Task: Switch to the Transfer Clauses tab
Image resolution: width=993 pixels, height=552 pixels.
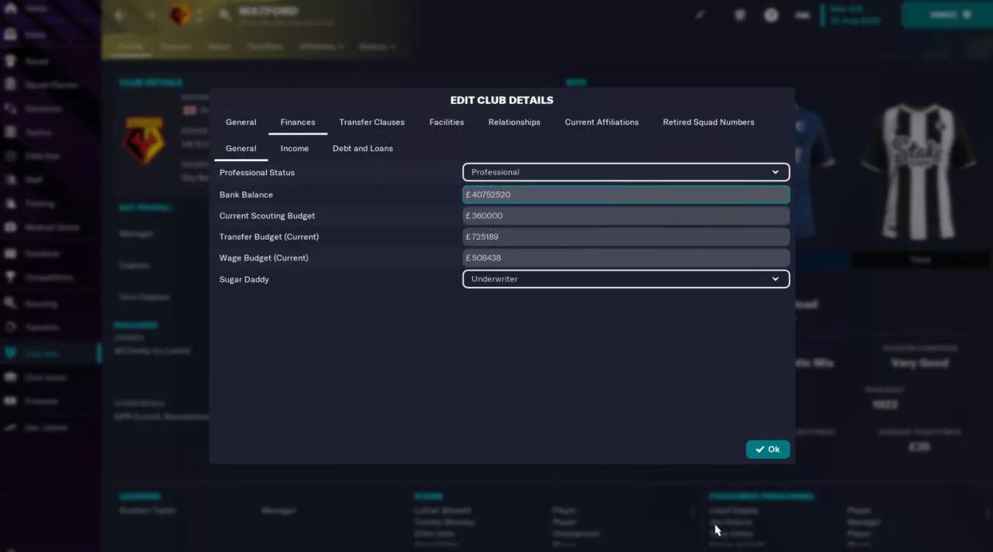Action: tap(372, 122)
